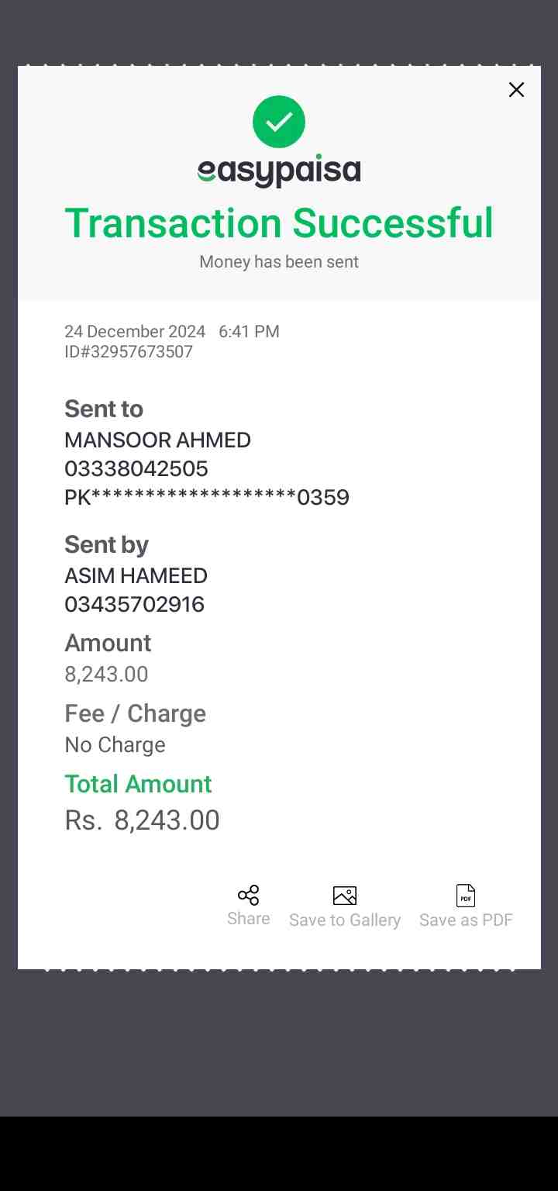Tap the Save to Gallery picture icon
The image size is (558, 1191).
345,896
